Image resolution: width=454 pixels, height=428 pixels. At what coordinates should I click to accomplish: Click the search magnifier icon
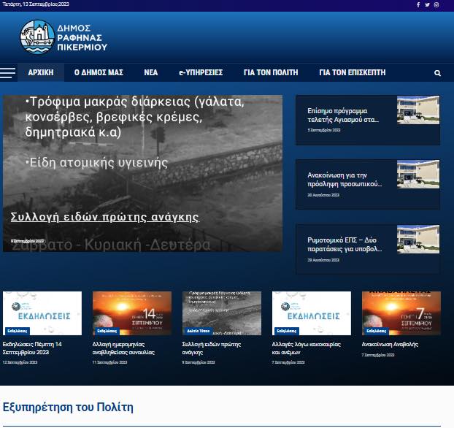(437, 73)
